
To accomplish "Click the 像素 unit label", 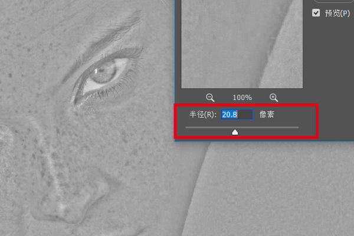I will [x=267, y=114].
